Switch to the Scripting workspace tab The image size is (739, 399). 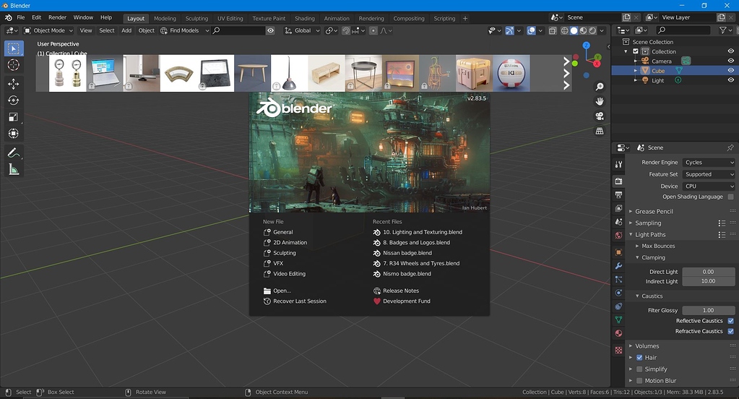[x=444, y=18]
